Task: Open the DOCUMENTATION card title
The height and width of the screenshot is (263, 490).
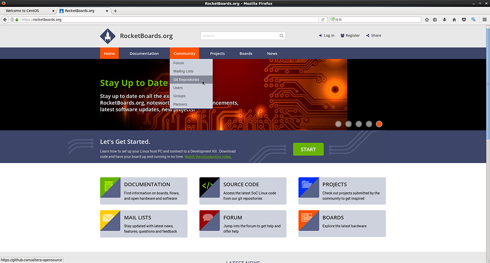Action: pos(147,184)
